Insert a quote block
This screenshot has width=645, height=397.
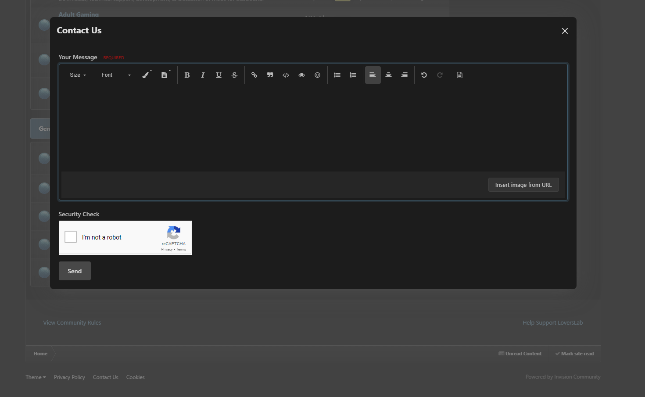pos(270,75)
